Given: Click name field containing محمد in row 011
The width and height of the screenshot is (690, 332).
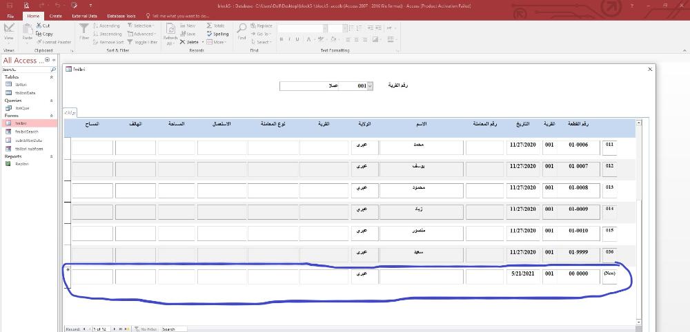Looking at the screenshot, I should [x=421, y=147].
